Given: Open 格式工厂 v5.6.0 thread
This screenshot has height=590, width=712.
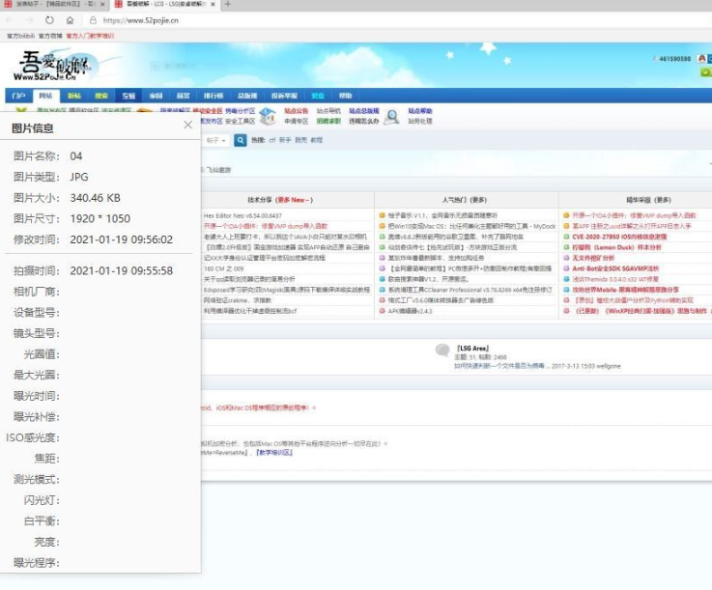Looking at the screenshot, I should pyautogui.click(x=441, y=300).
